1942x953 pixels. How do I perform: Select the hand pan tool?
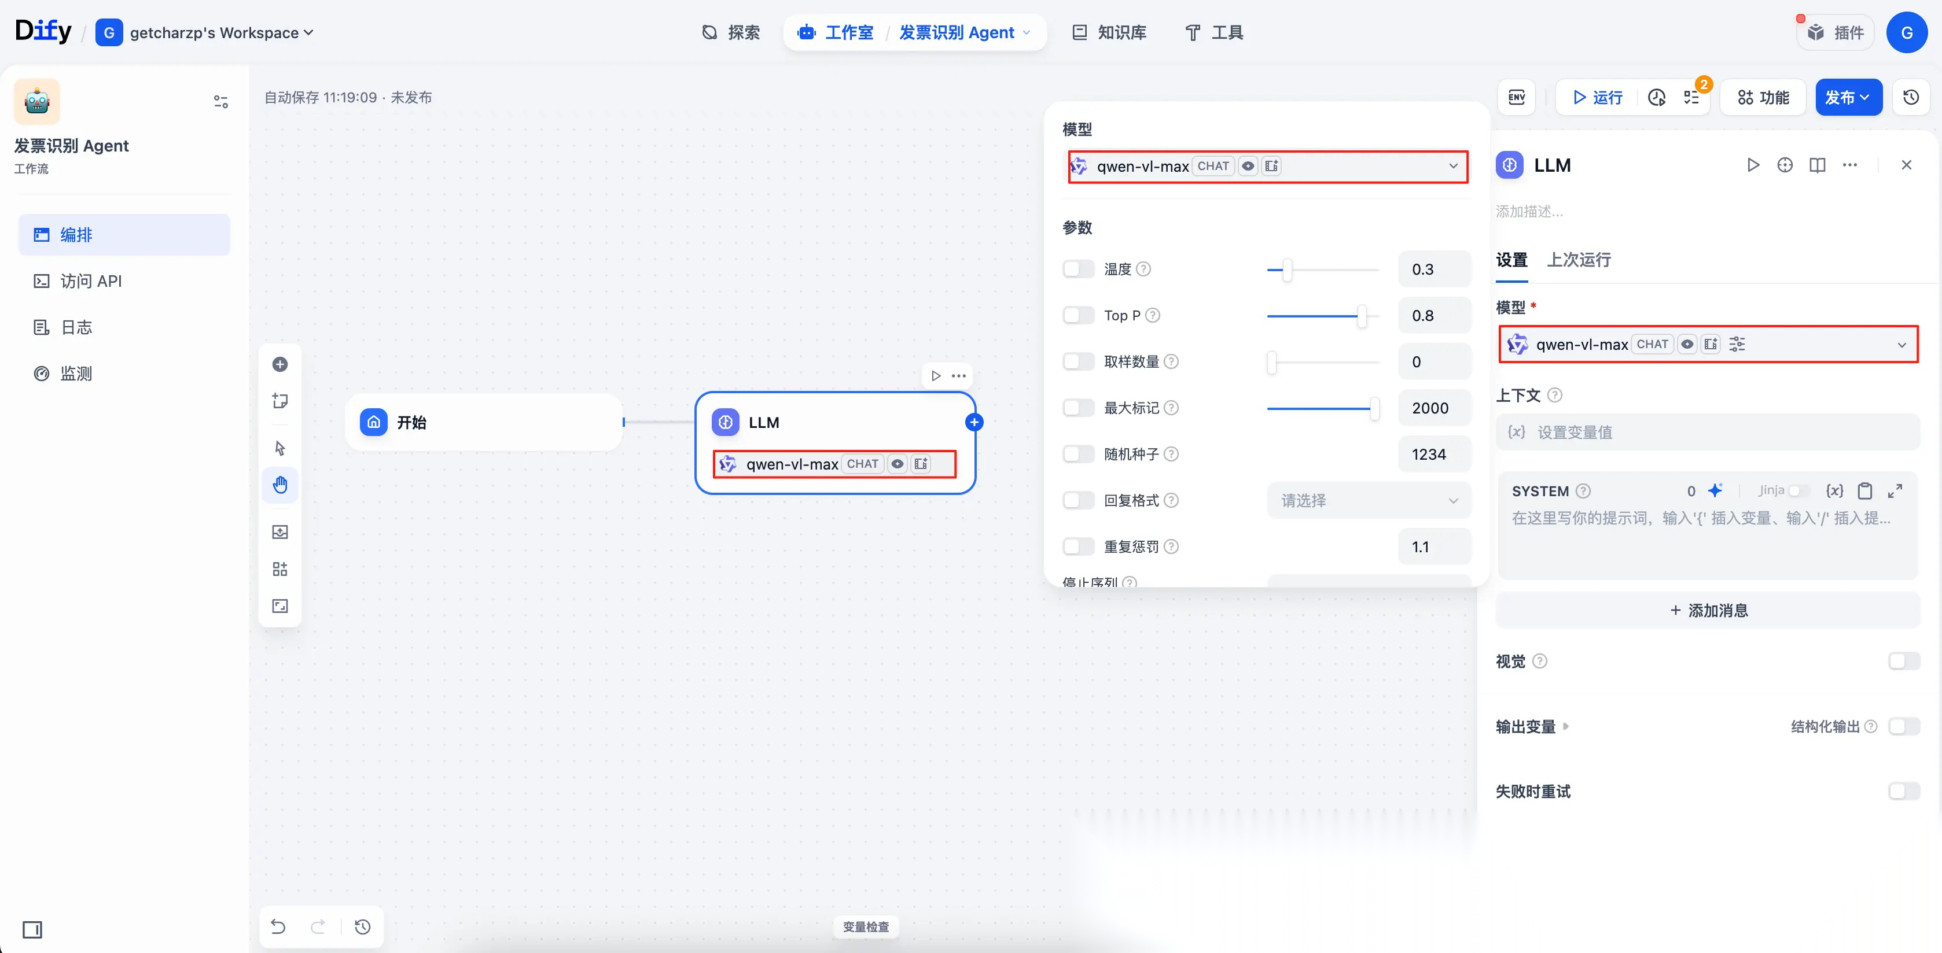click(x=279, y=485)
